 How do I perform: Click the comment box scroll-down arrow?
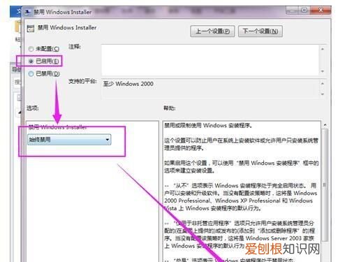[323, 71]
